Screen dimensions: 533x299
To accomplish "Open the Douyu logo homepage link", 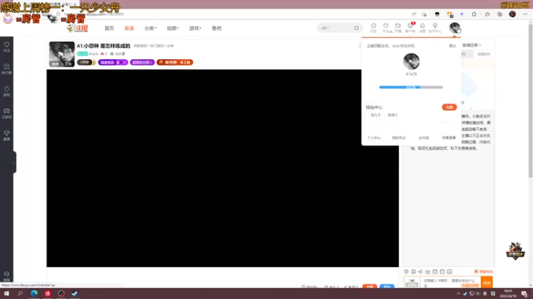I will 78,29.
